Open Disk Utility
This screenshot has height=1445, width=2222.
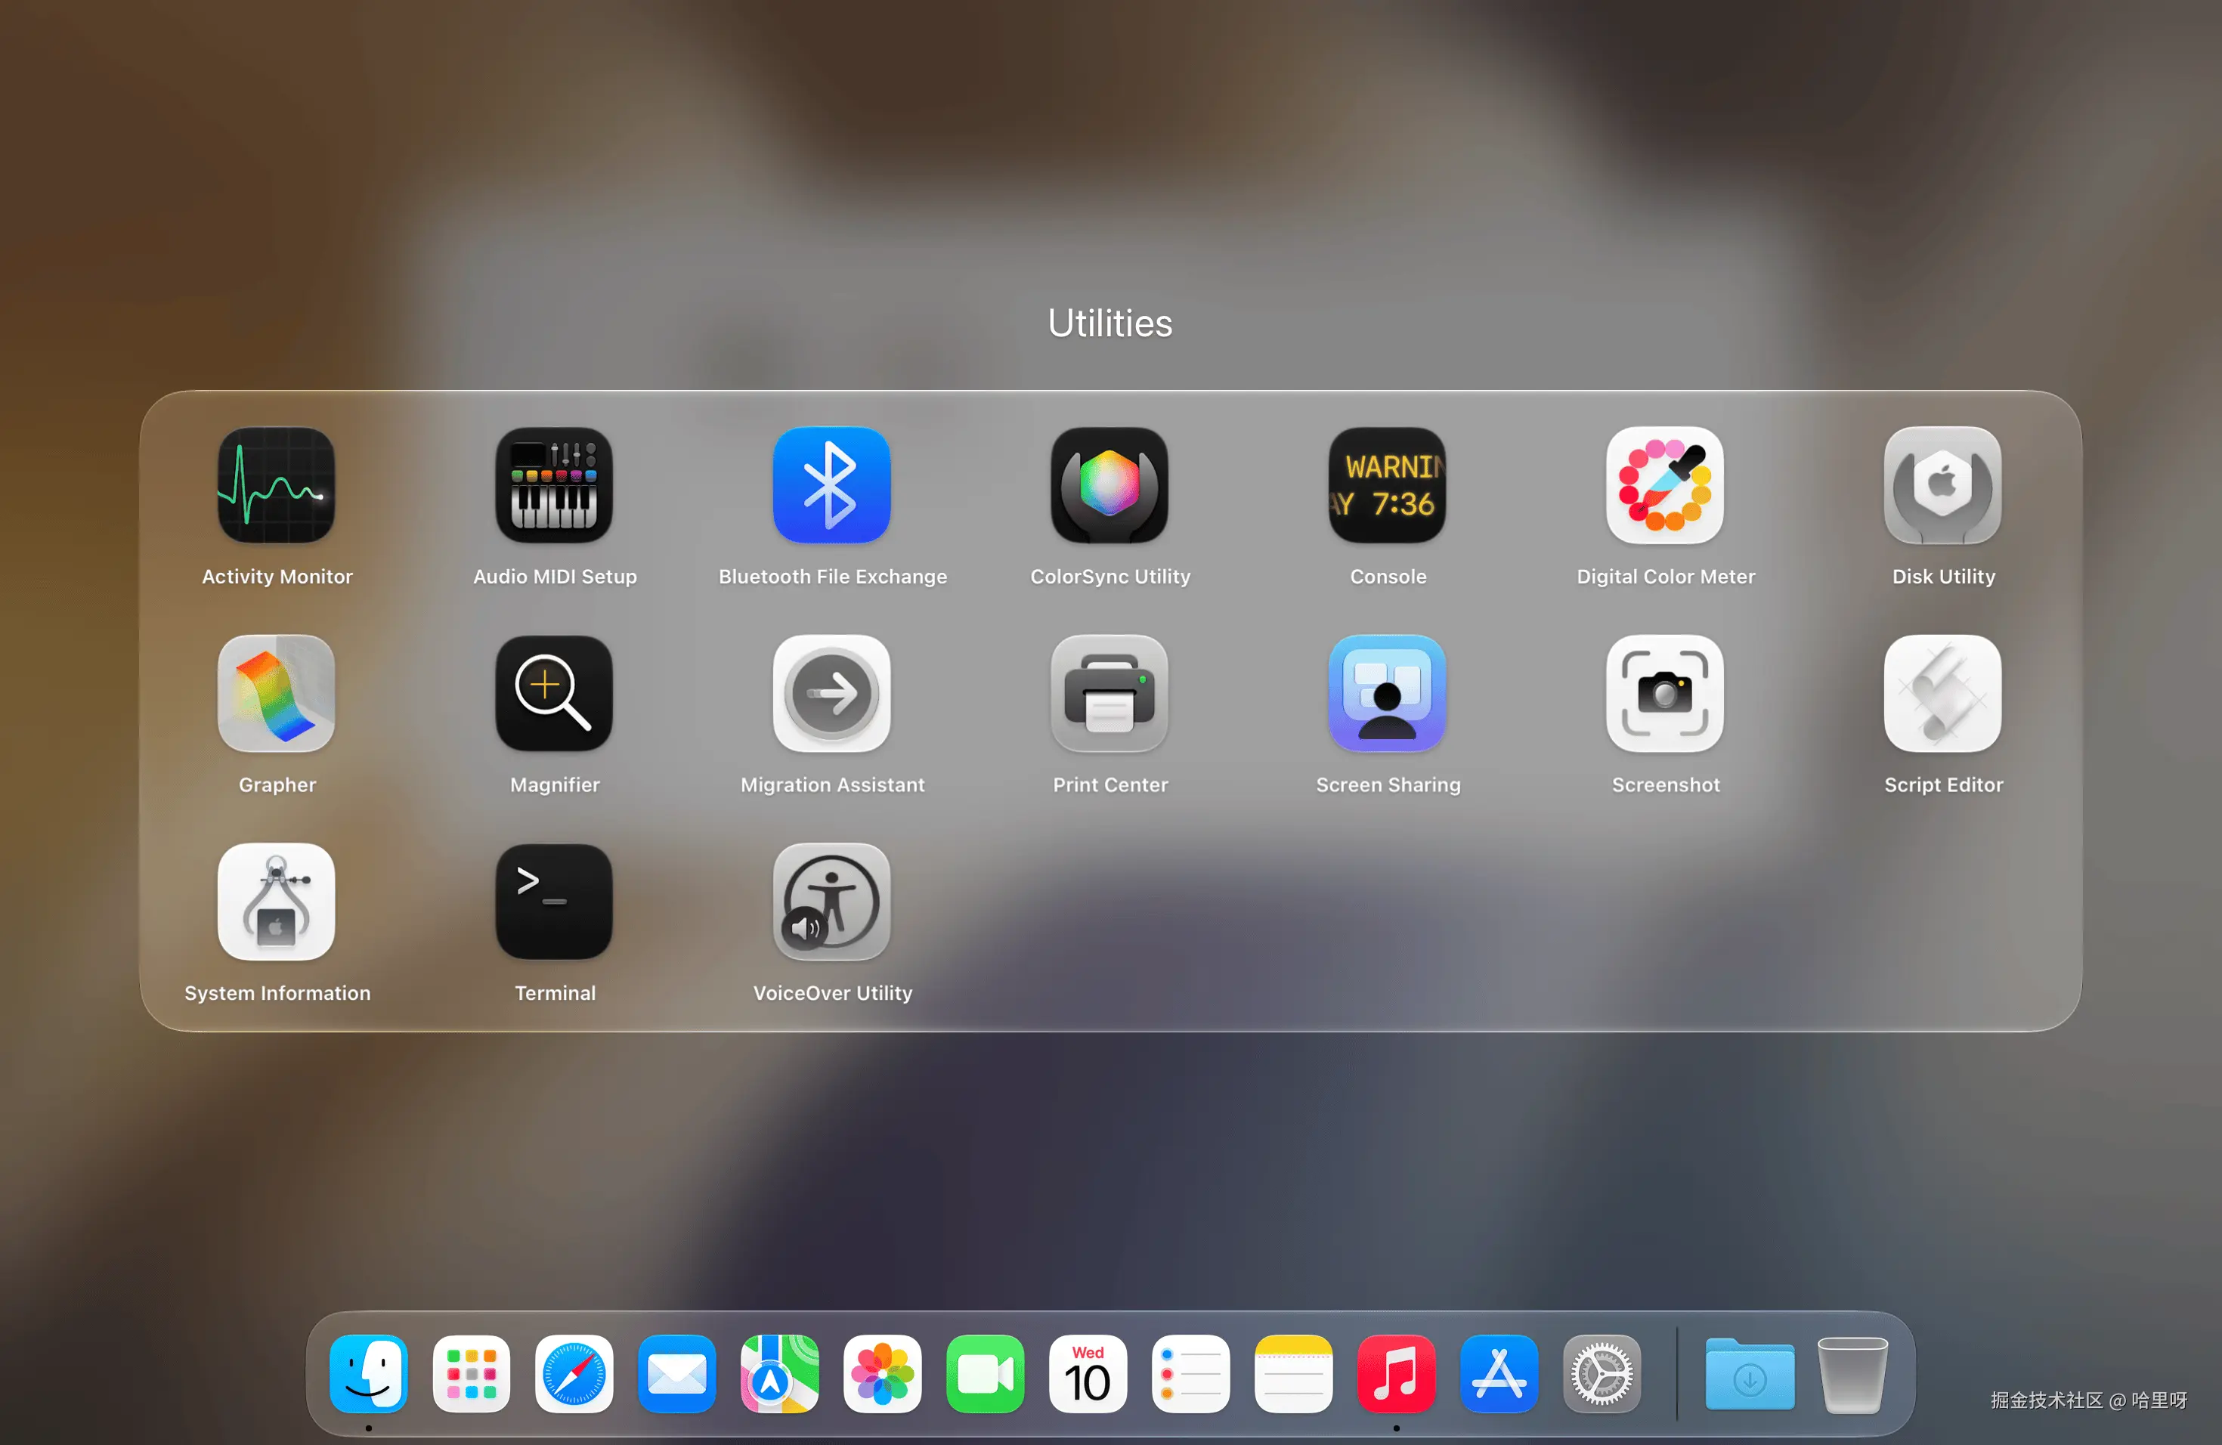[1943, 484]
